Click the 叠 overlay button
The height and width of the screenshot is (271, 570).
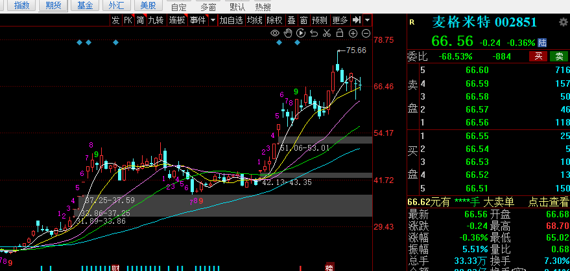click(x=292, y=20)
